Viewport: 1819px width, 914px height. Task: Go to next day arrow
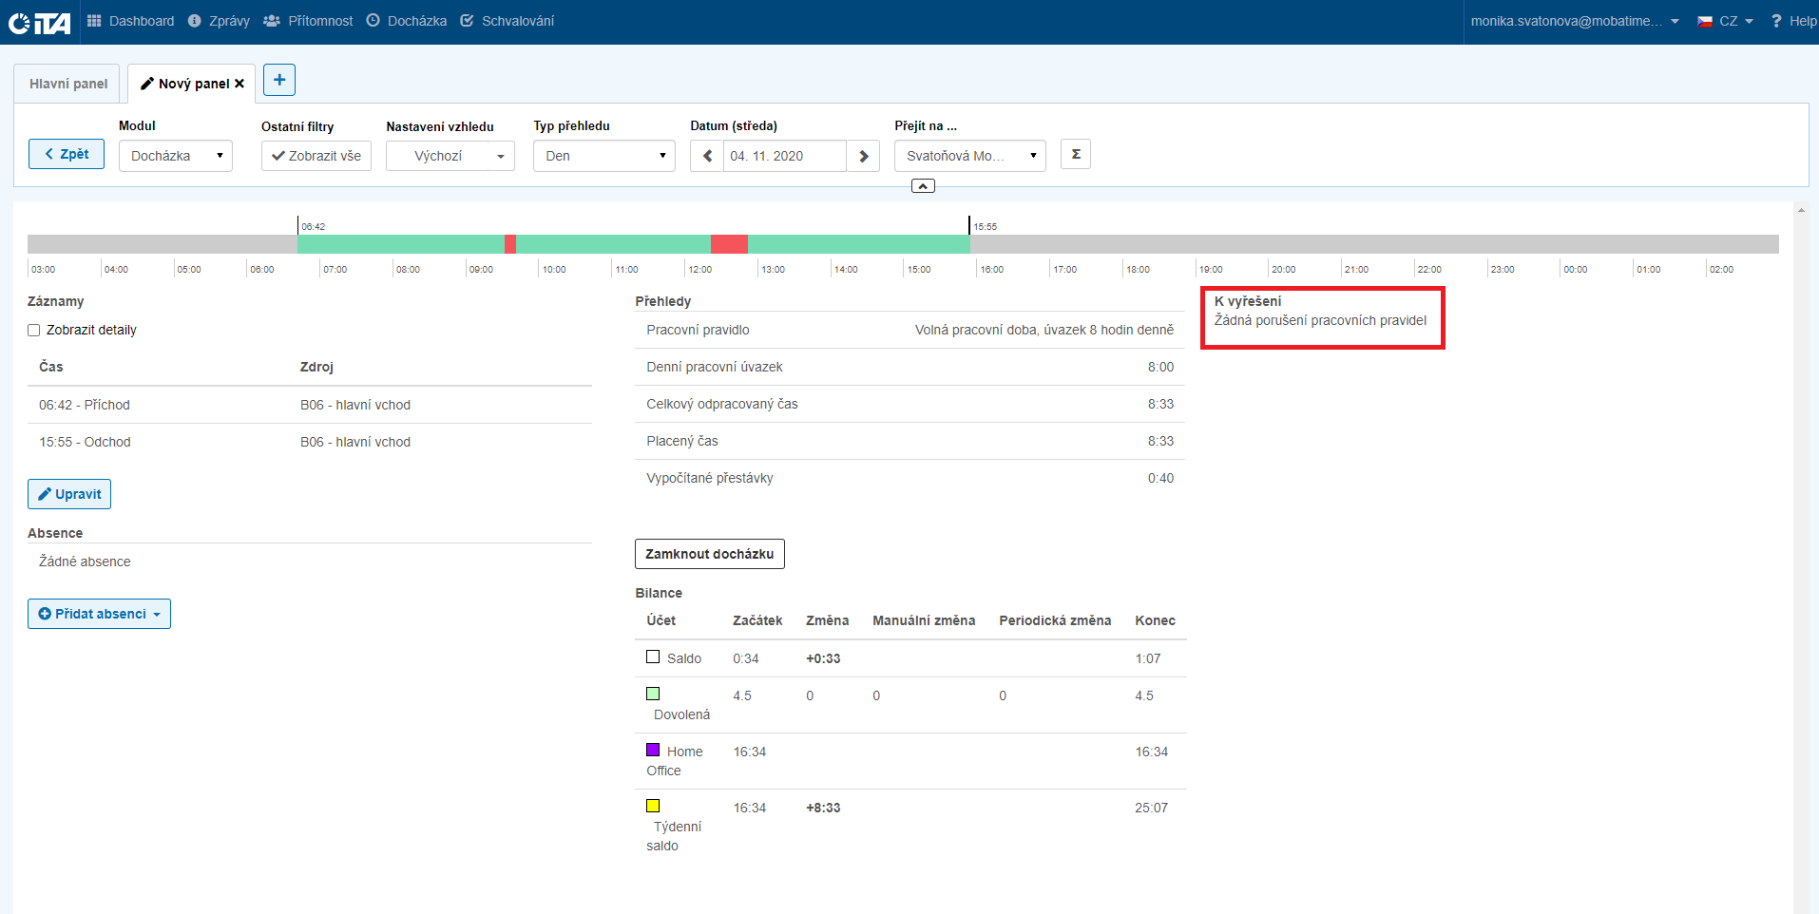coord(863,156)
